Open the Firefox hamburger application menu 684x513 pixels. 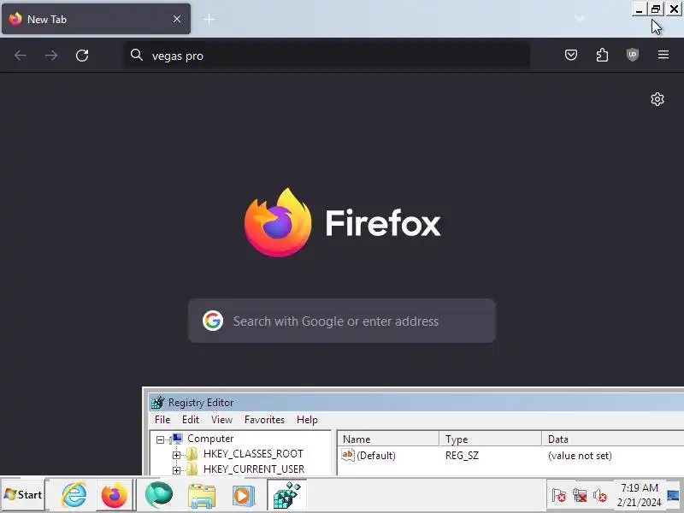coord(663,55)
